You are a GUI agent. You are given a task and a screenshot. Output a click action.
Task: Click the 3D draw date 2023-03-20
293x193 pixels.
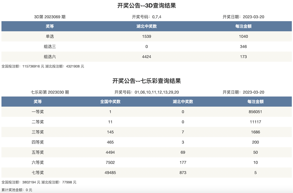[254, 17]
